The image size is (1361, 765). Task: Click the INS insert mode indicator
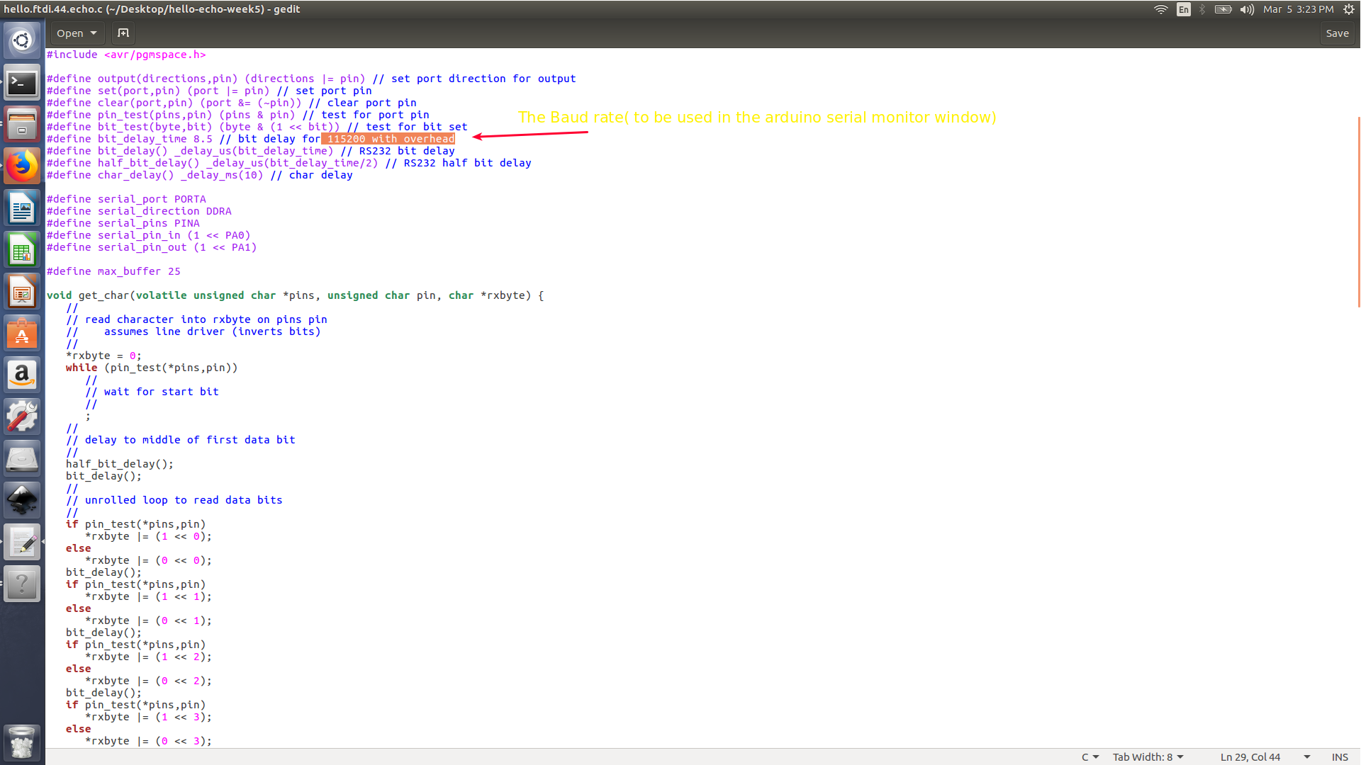point(1340,757)
